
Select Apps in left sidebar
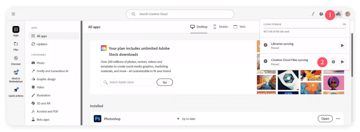click(16, 31)
